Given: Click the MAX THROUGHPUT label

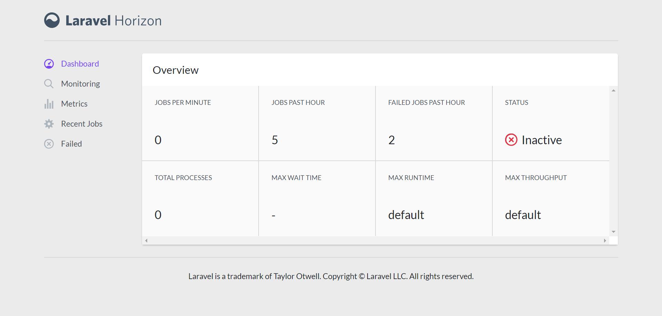Looking at the screenshot, I should pyautogui.click(x=536, y=178).
